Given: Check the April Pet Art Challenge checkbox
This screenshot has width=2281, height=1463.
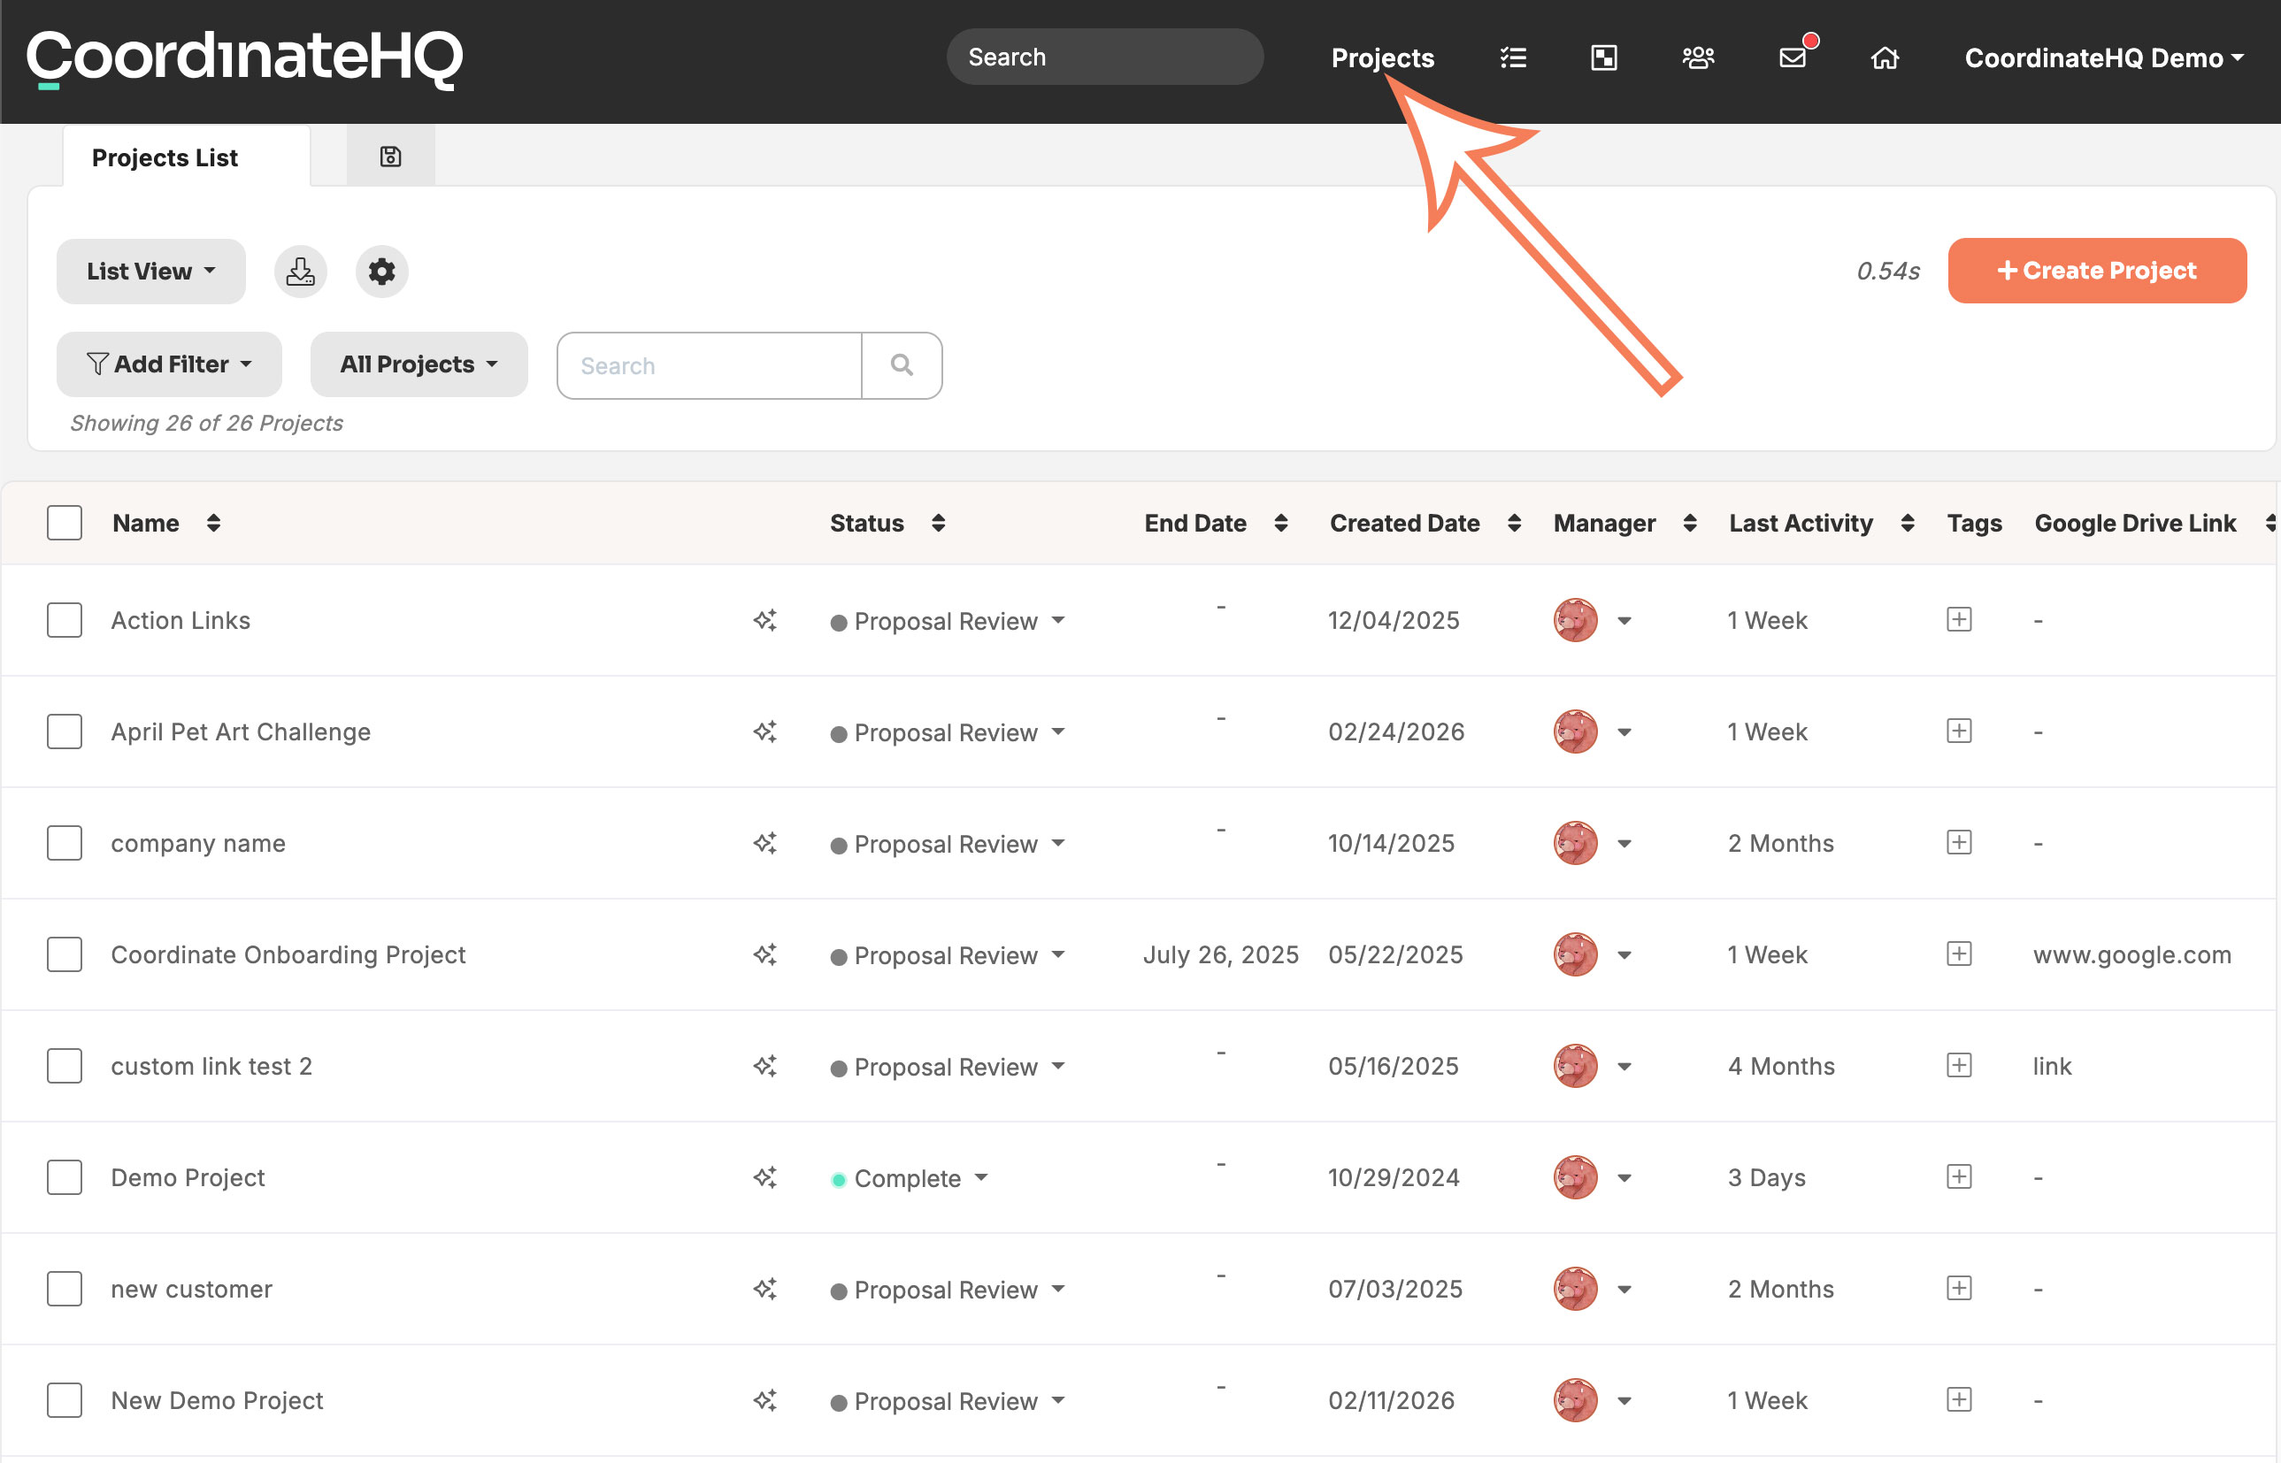Looking at the screenshot, I should click(65, 731).
